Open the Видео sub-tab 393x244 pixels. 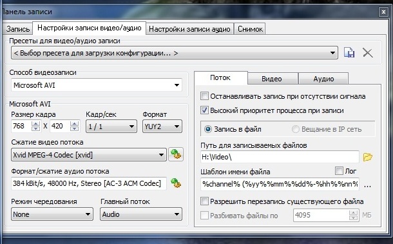pos(272,79)
